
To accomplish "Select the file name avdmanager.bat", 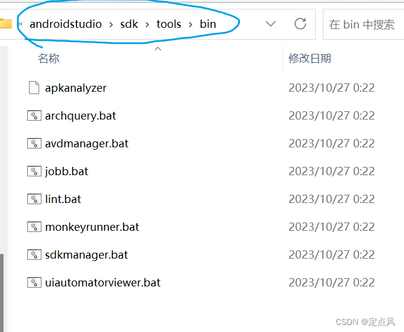I will click(87, 144).
